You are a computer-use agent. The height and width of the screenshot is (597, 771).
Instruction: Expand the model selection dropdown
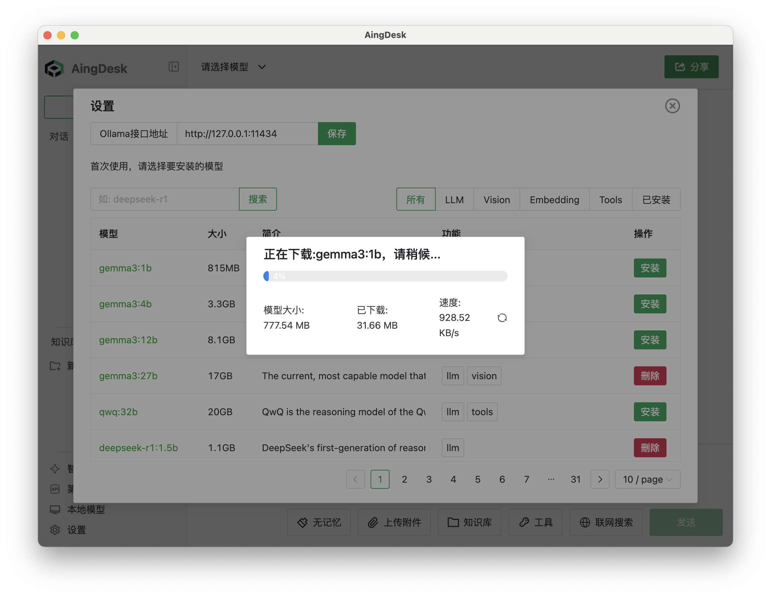(233, 67)
